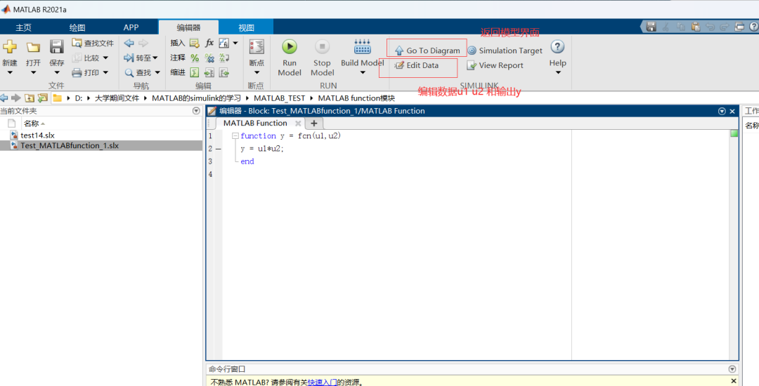The width and height of the screenshot is (759, 386).
Task: Expand the Build Model dropdown arrow
Action: tap(362, 73)
